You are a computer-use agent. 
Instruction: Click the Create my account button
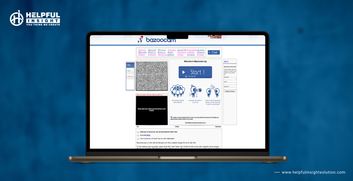click(x=230, y=91)
